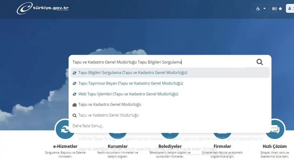Pick the Web Tapu İşlemleri suggestion
Screen dimensions: 294x163
pyautogui.click(x=128, y=94)
